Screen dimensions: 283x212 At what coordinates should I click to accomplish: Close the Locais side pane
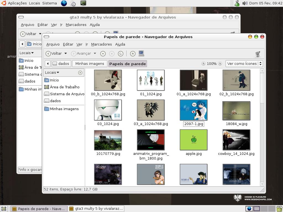80,73
